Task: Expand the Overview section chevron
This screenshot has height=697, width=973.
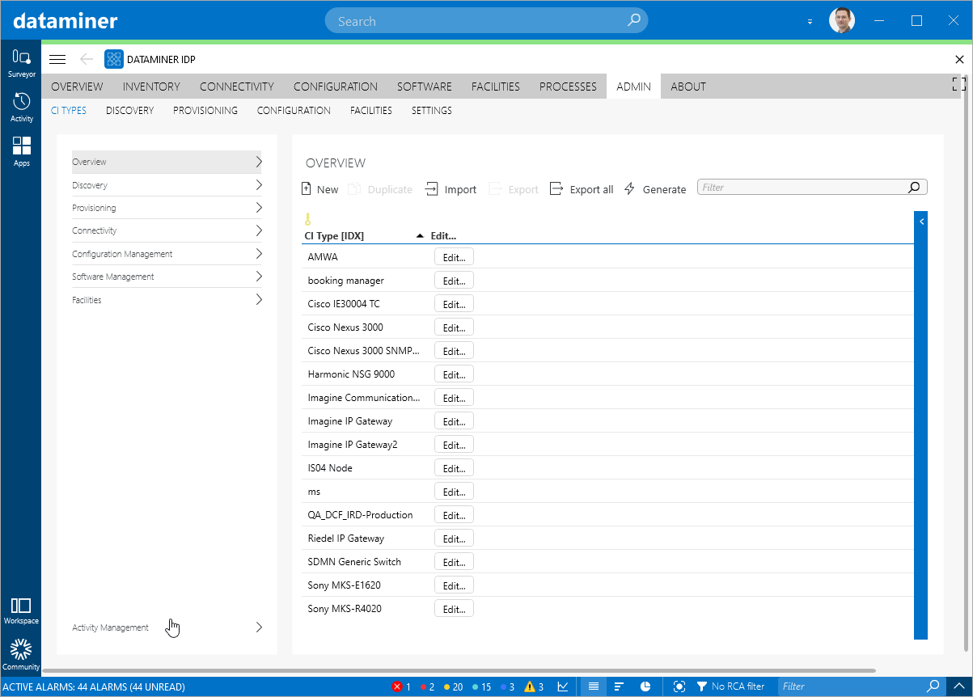Action: pos(259,162)
